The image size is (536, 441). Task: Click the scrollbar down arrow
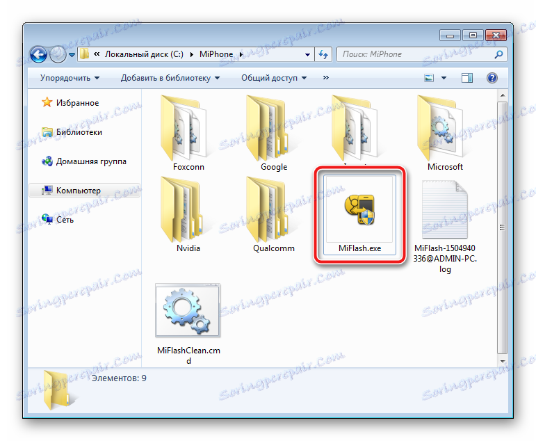click(x=502, y=361)
